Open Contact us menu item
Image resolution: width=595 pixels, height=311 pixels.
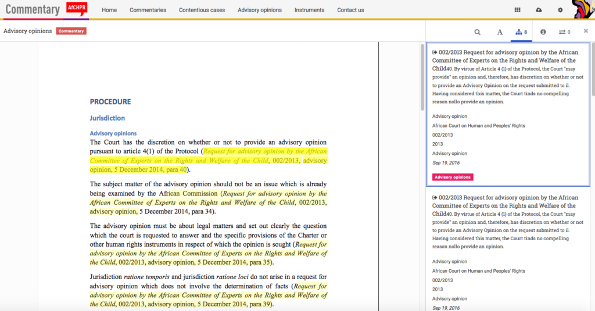(x=350, y=10)
